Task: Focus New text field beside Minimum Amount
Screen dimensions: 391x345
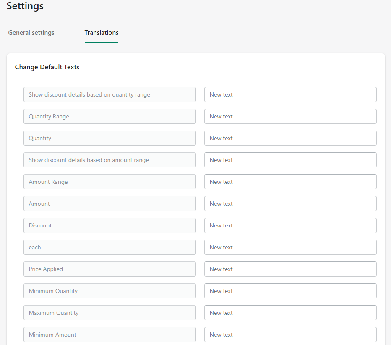Action: [290, 335]
